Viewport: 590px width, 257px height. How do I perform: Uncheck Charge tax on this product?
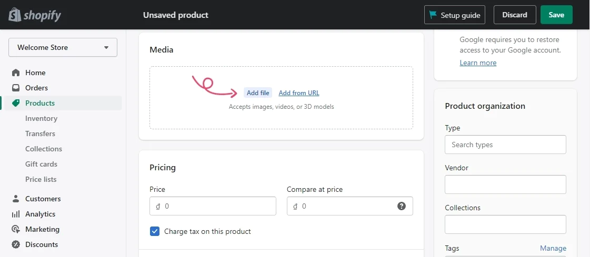tap(155, 231)
